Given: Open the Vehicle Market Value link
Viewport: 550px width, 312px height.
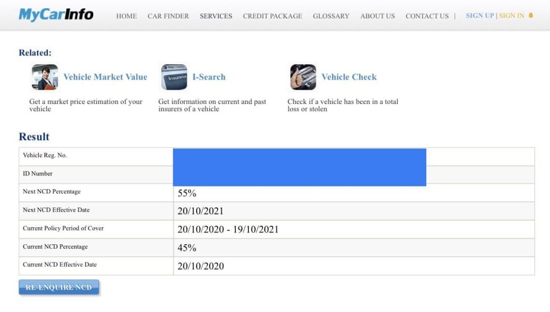Looking at the screenshot, I should (x=105, y=77).
